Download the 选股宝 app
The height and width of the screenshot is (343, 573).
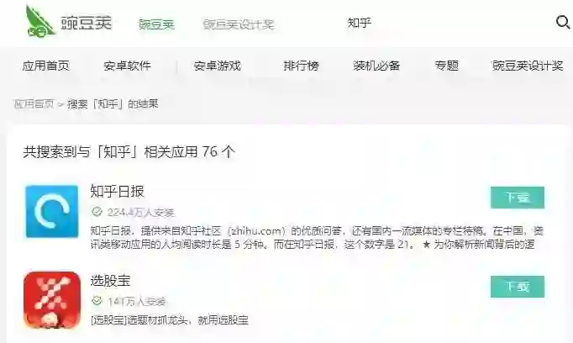[x=518, y=287]
